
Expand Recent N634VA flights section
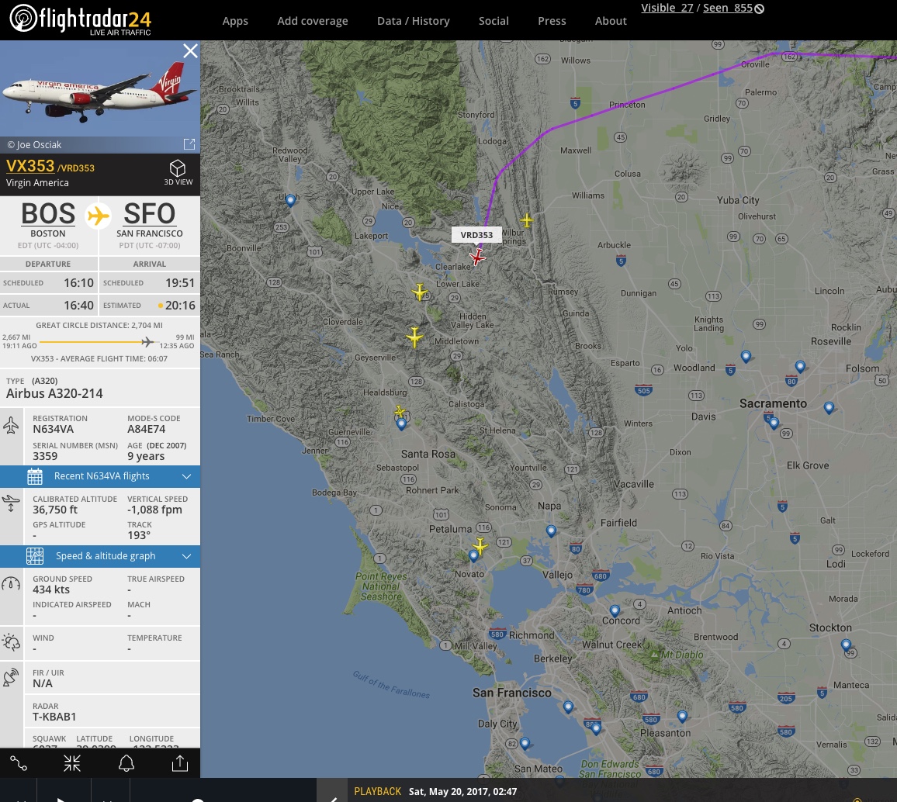pos(100,476)
